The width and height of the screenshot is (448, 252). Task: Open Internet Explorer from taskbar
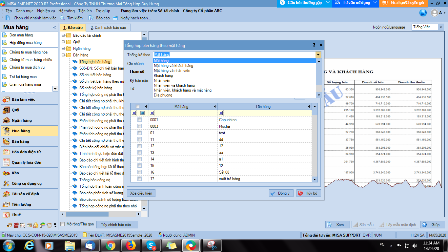tap(30, 245)
